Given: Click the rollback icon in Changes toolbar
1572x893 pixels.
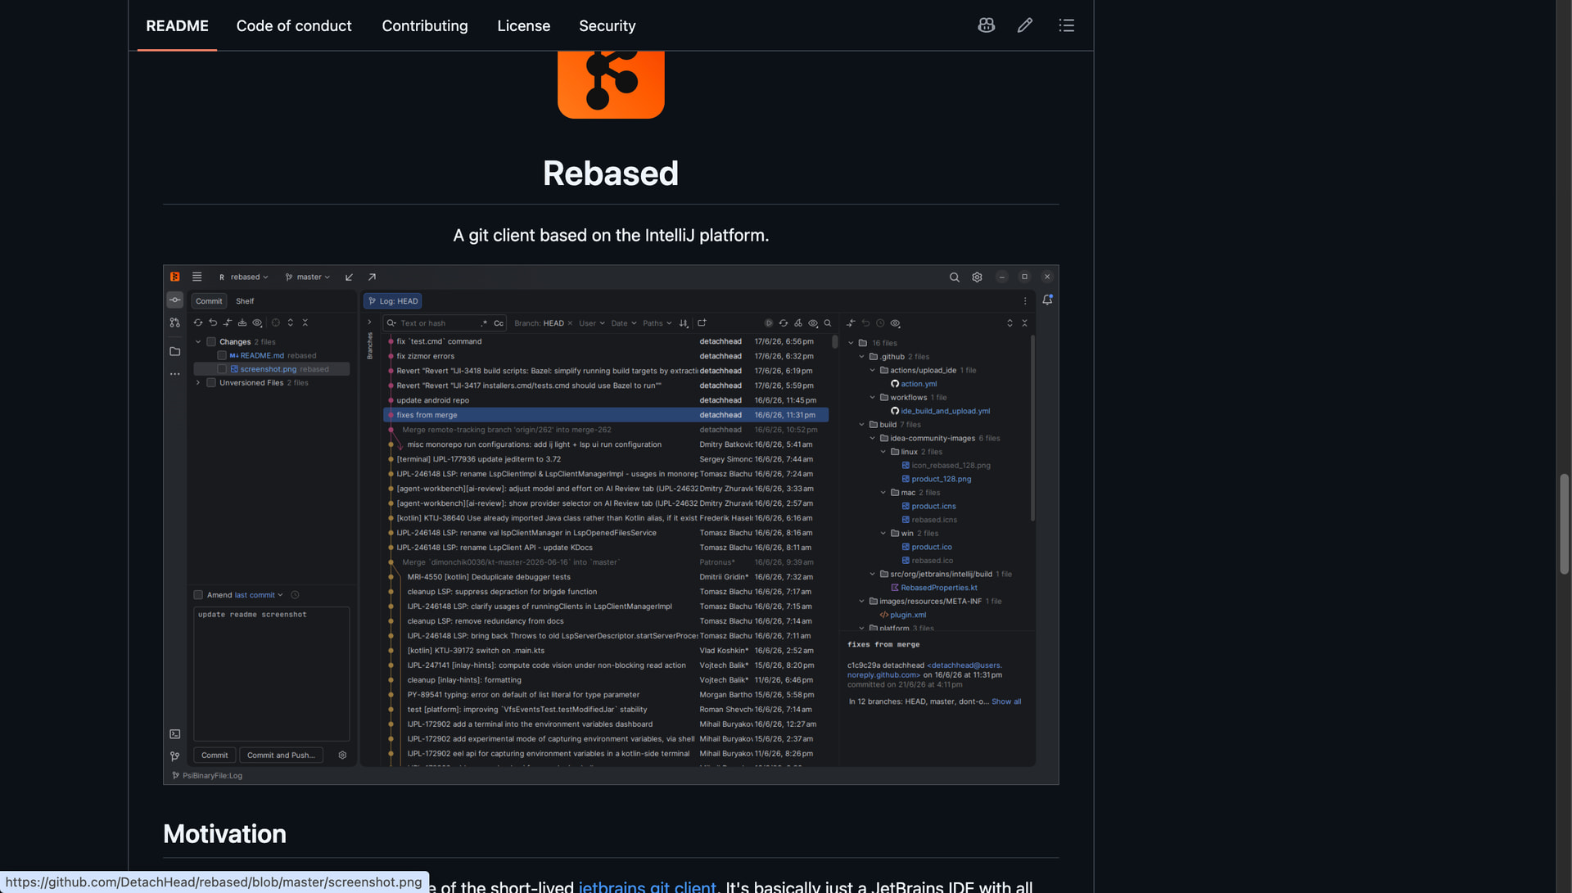Looking at the screenshot, I should [213, 322].
